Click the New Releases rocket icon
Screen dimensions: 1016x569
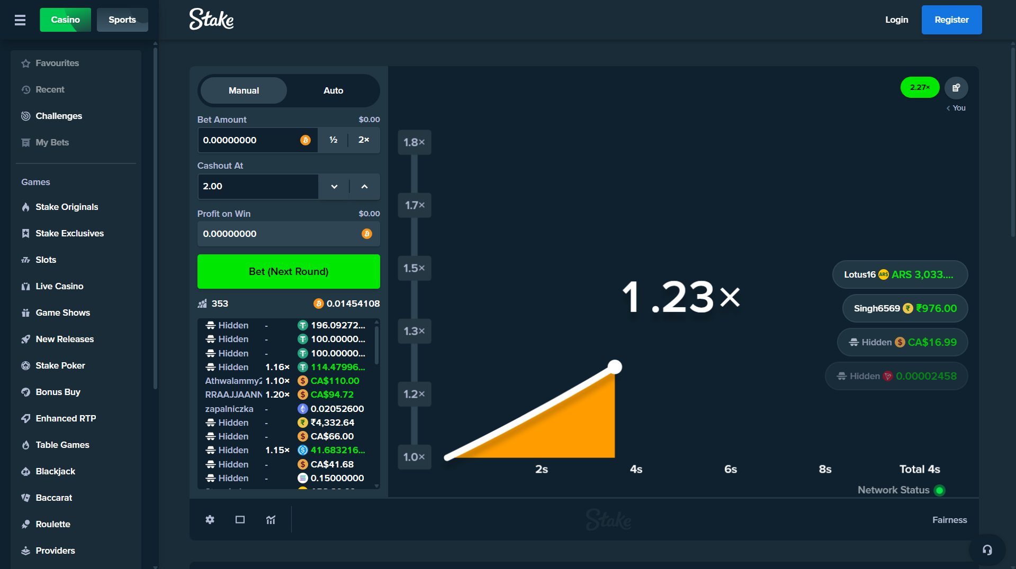[x=25, y=339]
